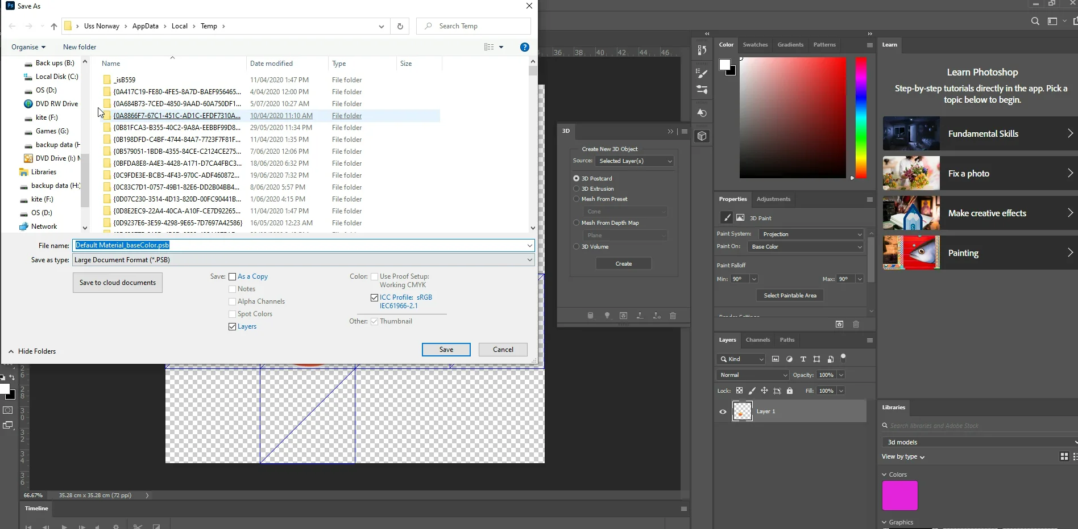Open the Swatches tab in the Color panel
1078x529 pixels.
click(755, 45)
